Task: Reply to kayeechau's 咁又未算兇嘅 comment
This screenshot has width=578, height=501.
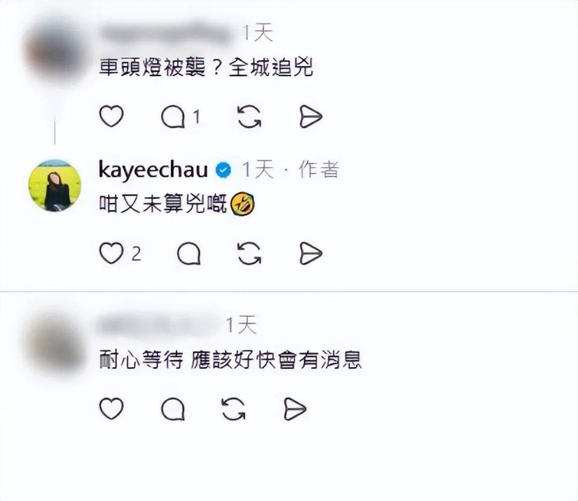Action: (189, 254)
